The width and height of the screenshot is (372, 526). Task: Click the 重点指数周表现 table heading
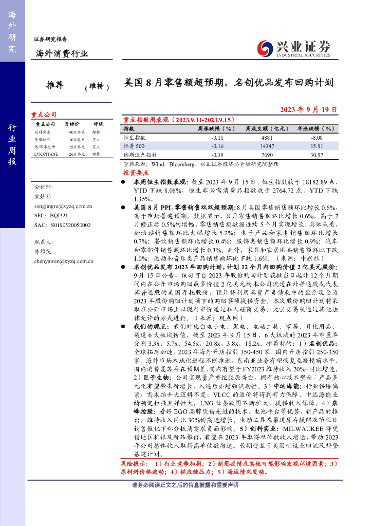tap(179, 120)
